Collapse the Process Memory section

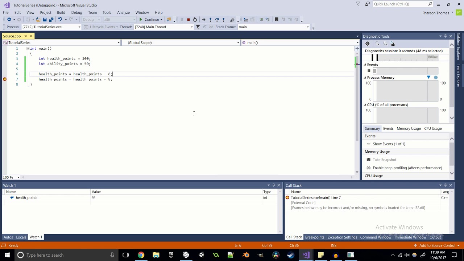[365, 77]
